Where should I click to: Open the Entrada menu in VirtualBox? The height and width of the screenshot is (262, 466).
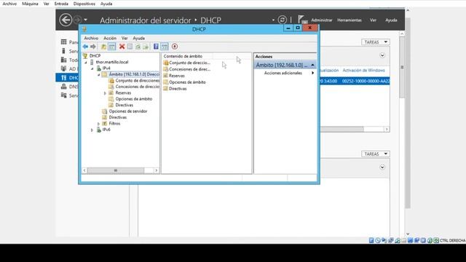(61, 4)
